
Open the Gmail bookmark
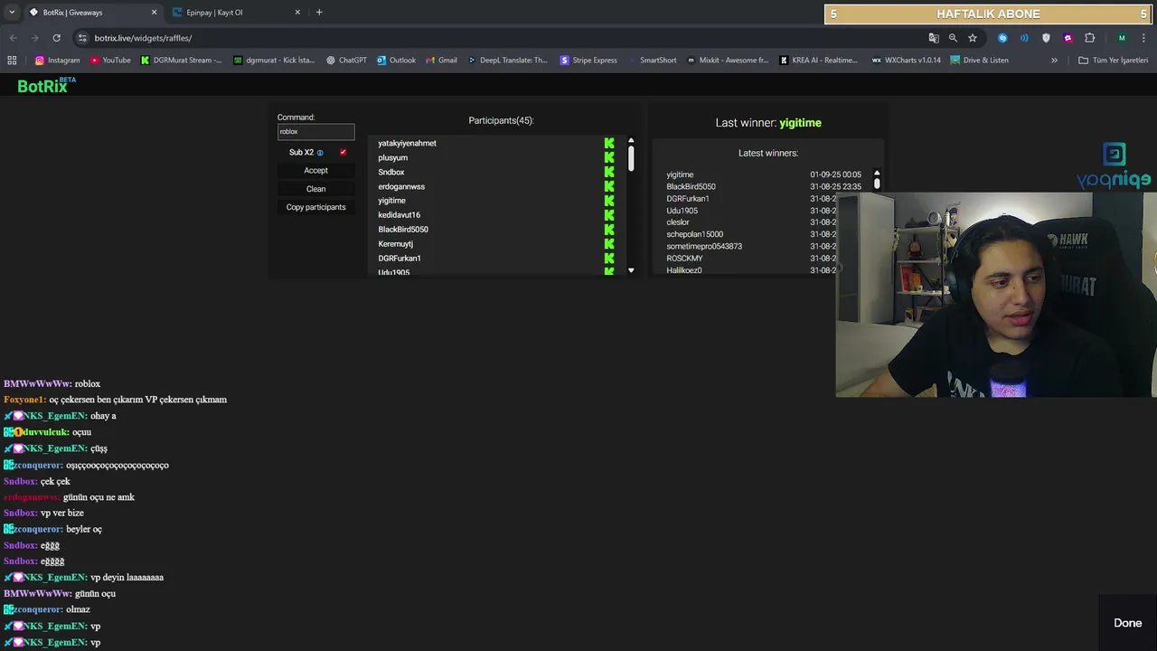(x=440, y=61)
